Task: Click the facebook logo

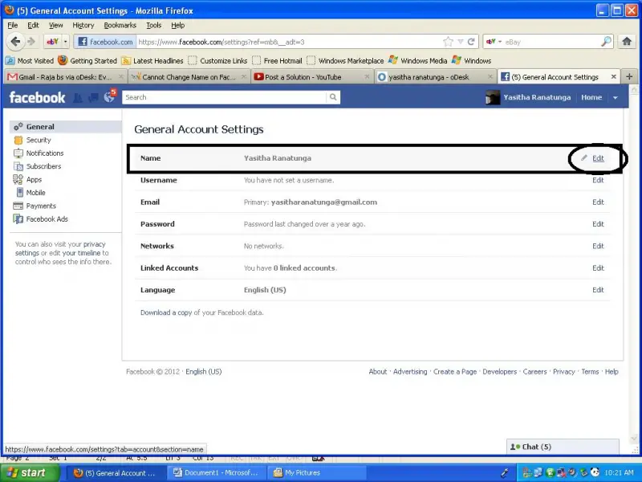Action: pos(37,97)
